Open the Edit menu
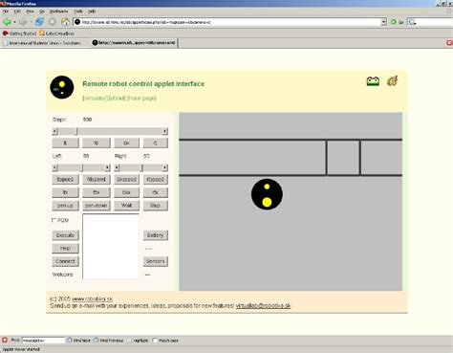 17,11
